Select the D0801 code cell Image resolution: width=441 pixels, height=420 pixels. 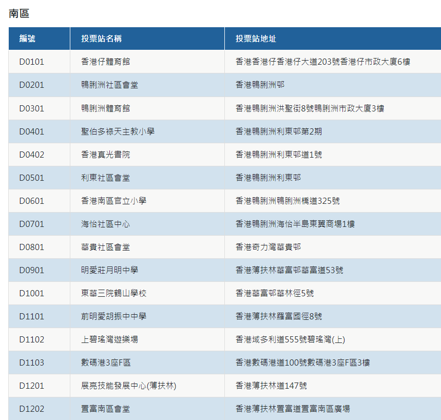coord(32,247)
